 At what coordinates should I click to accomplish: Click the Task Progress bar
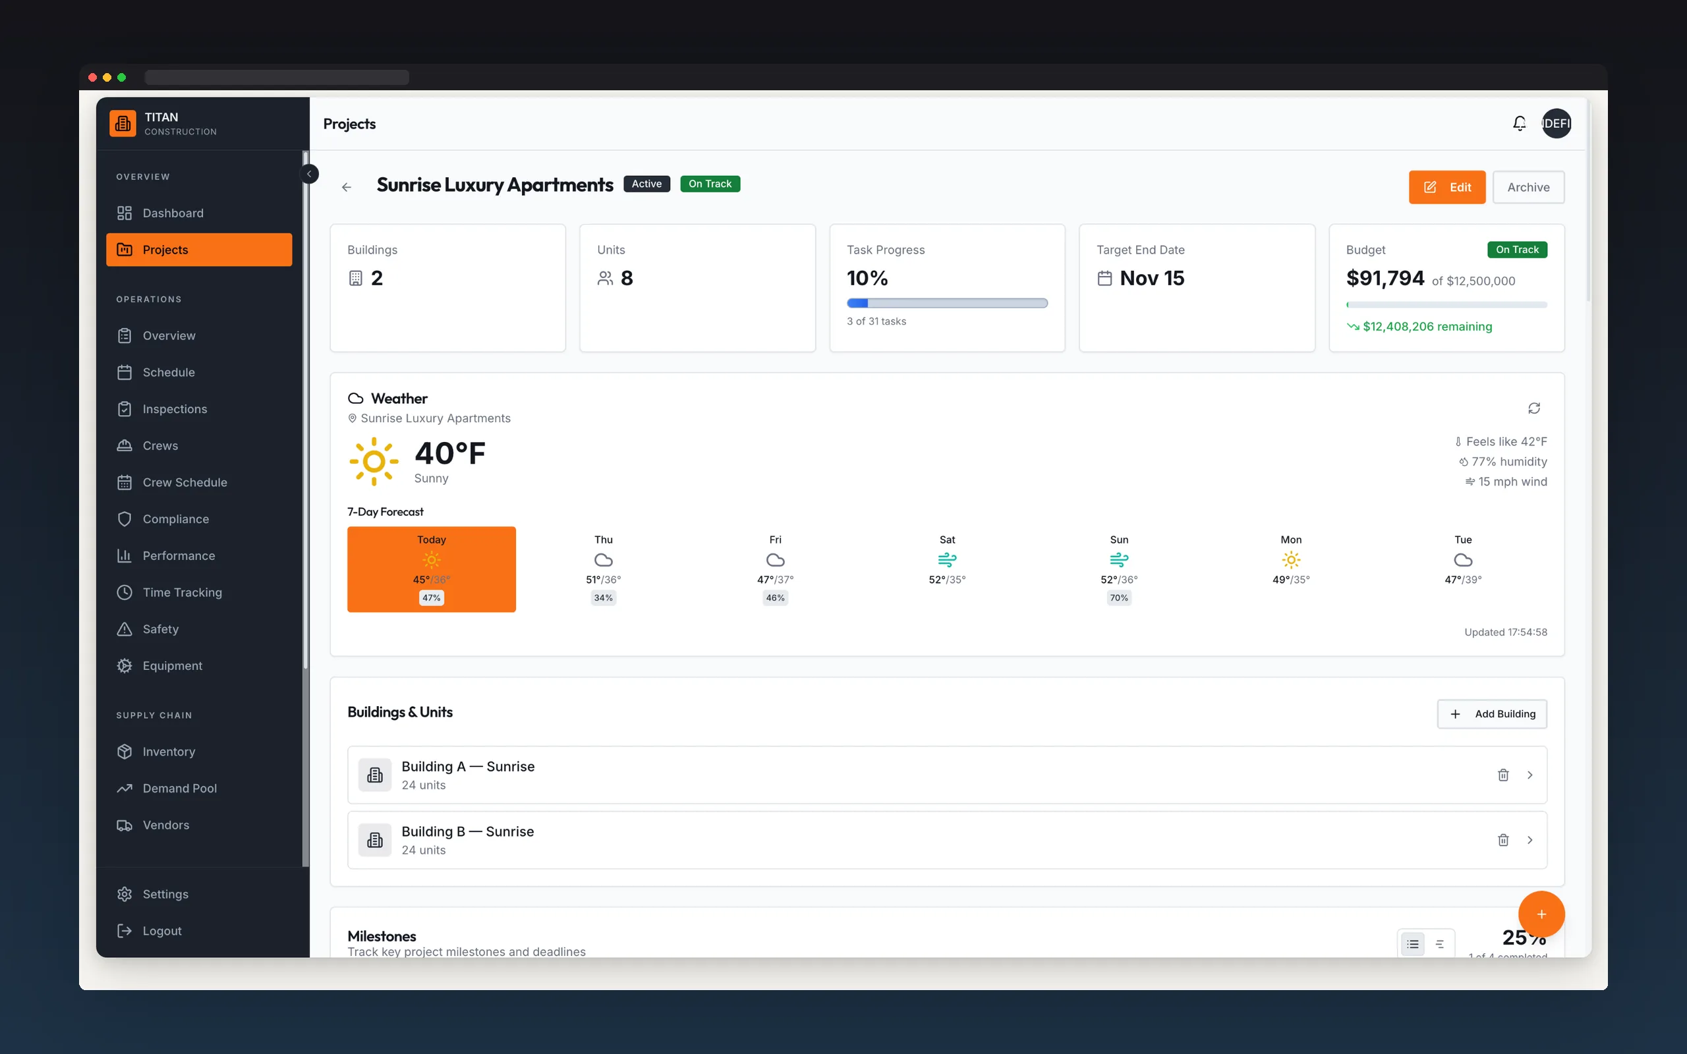tap(947, 303)
